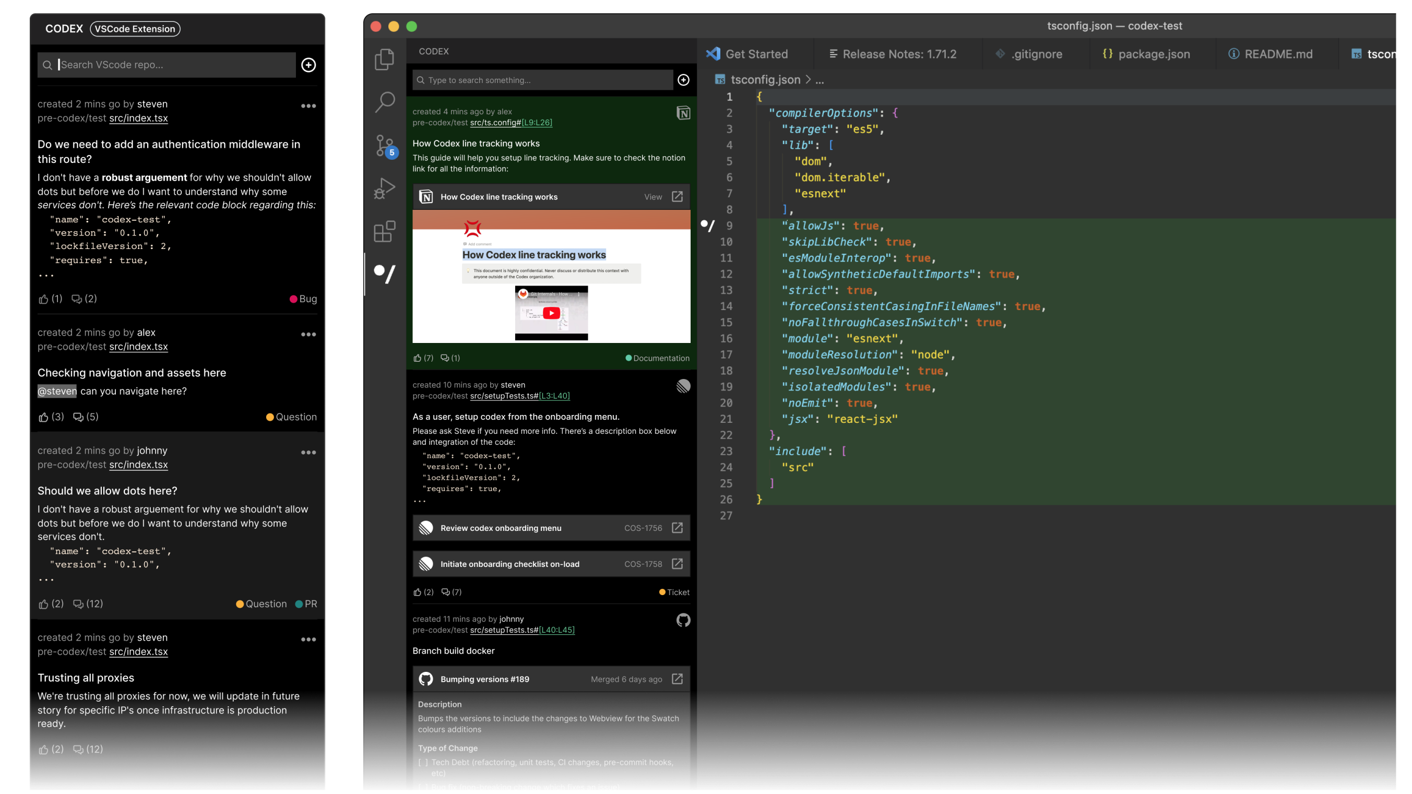
Task: Open the Run and Debug icon
Action: pyautogui.click(x=384, y=188)
